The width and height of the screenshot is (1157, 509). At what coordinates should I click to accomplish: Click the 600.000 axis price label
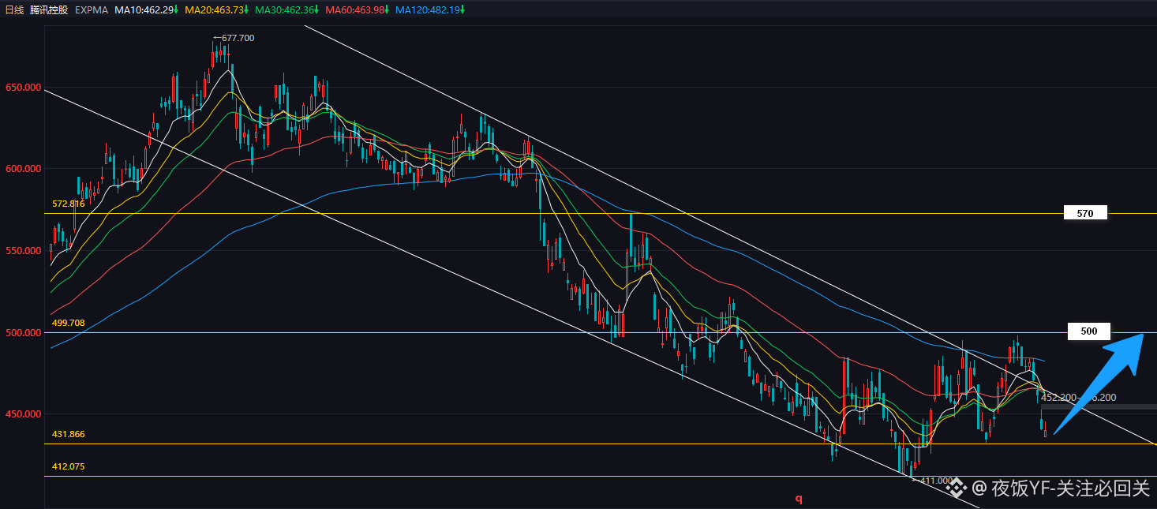coord(23,169)
